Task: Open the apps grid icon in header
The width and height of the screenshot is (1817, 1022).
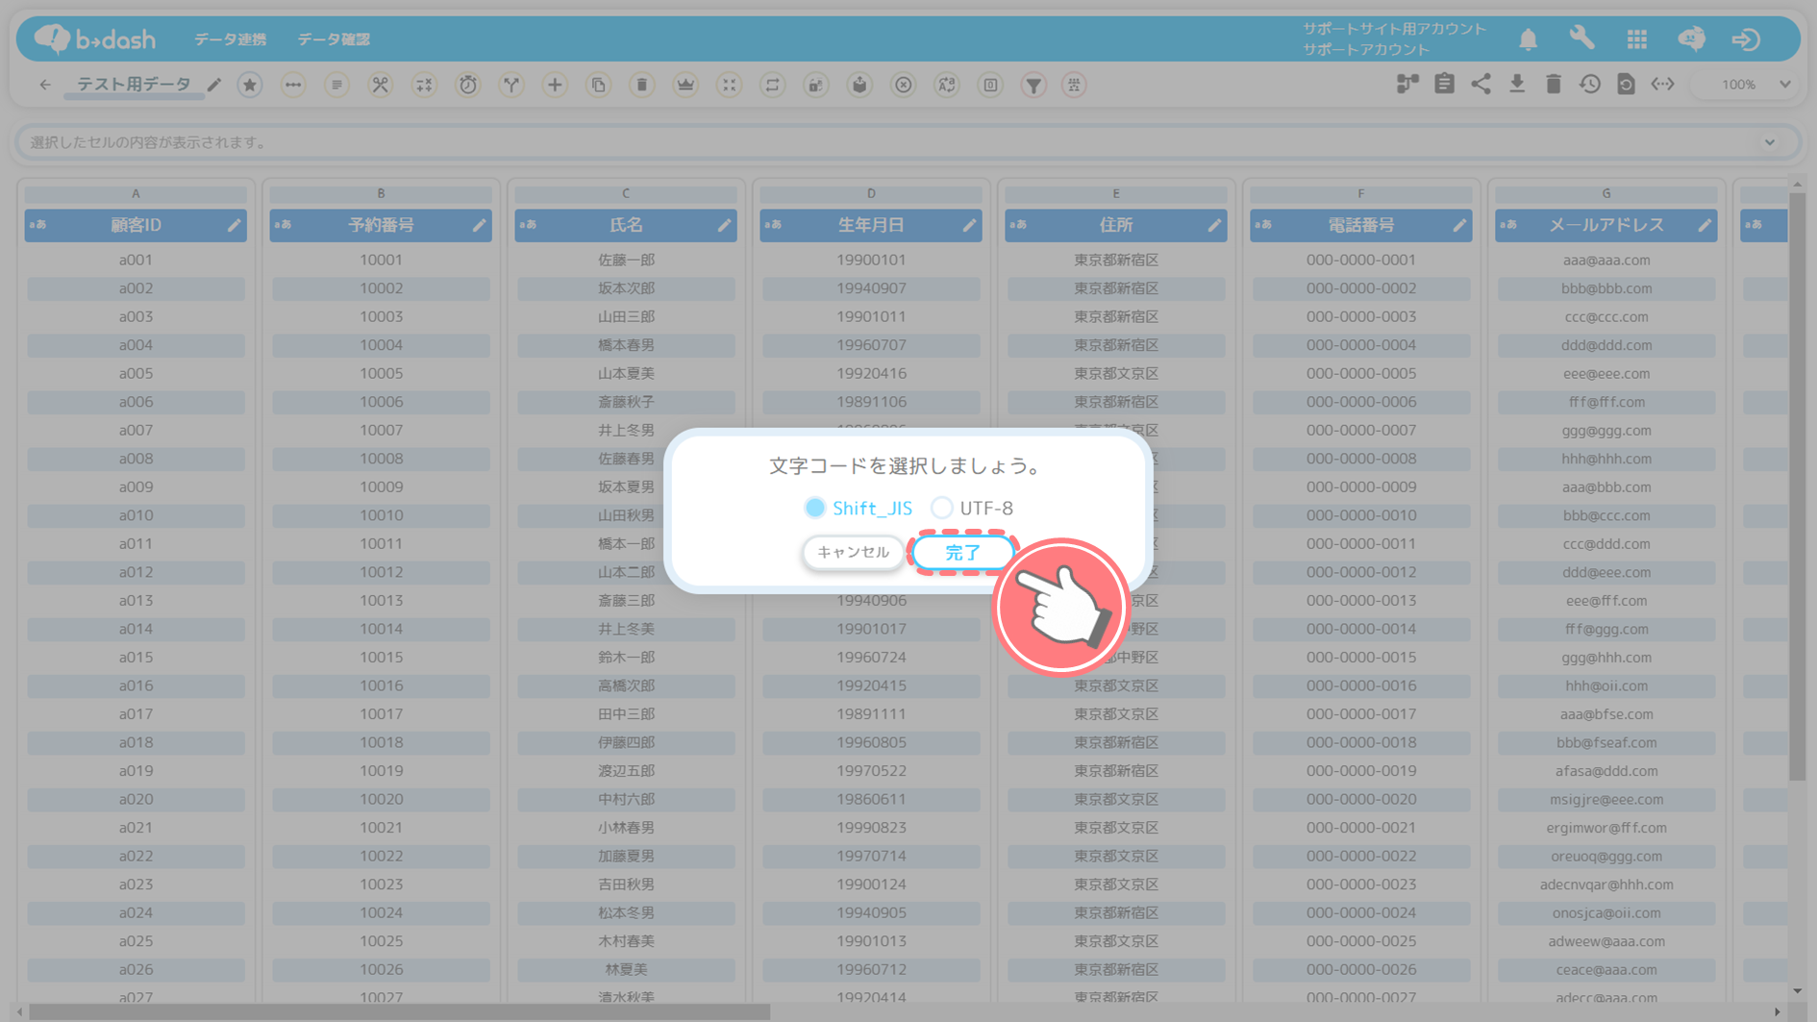Action: pyautogui.click(x=1637, y=39)
